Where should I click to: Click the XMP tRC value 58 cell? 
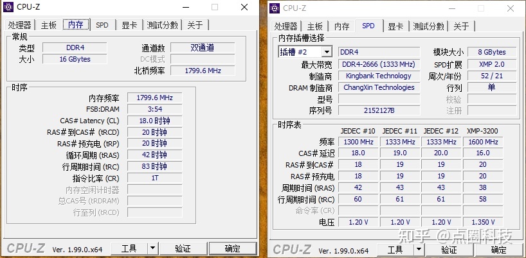pos(483,199)
